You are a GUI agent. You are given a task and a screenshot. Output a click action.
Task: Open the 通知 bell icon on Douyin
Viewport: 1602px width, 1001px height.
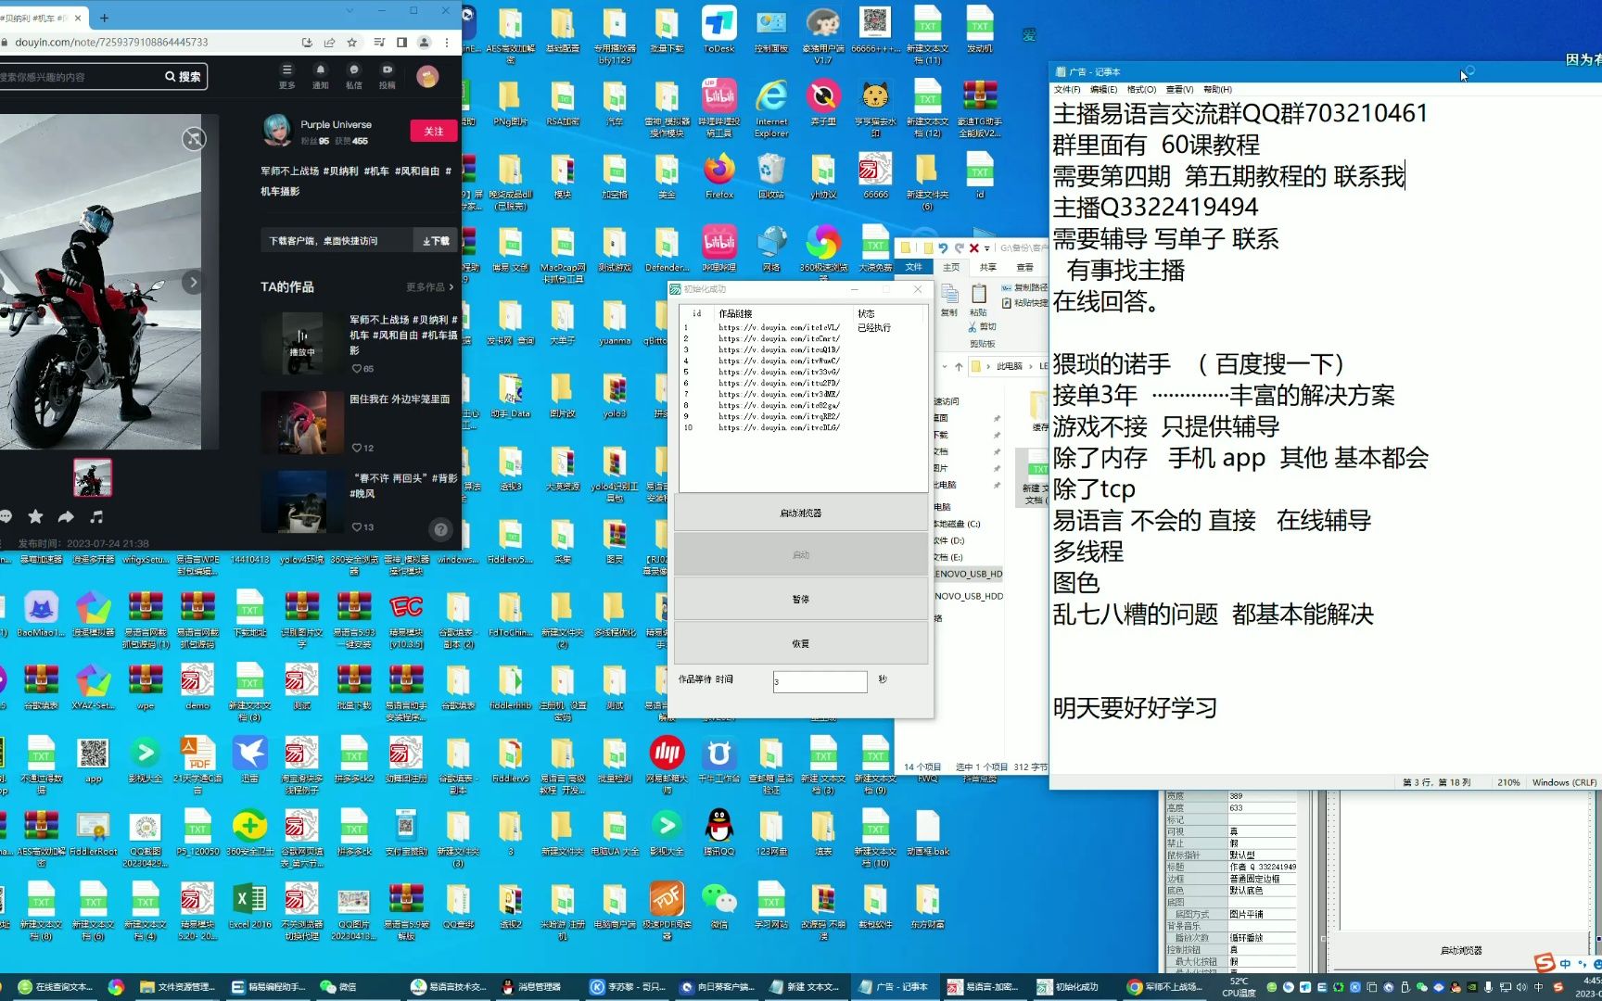[x=320, y=76]
